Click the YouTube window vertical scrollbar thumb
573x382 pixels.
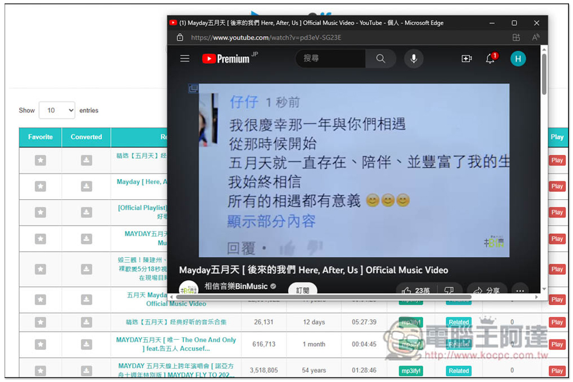(544, 74)
